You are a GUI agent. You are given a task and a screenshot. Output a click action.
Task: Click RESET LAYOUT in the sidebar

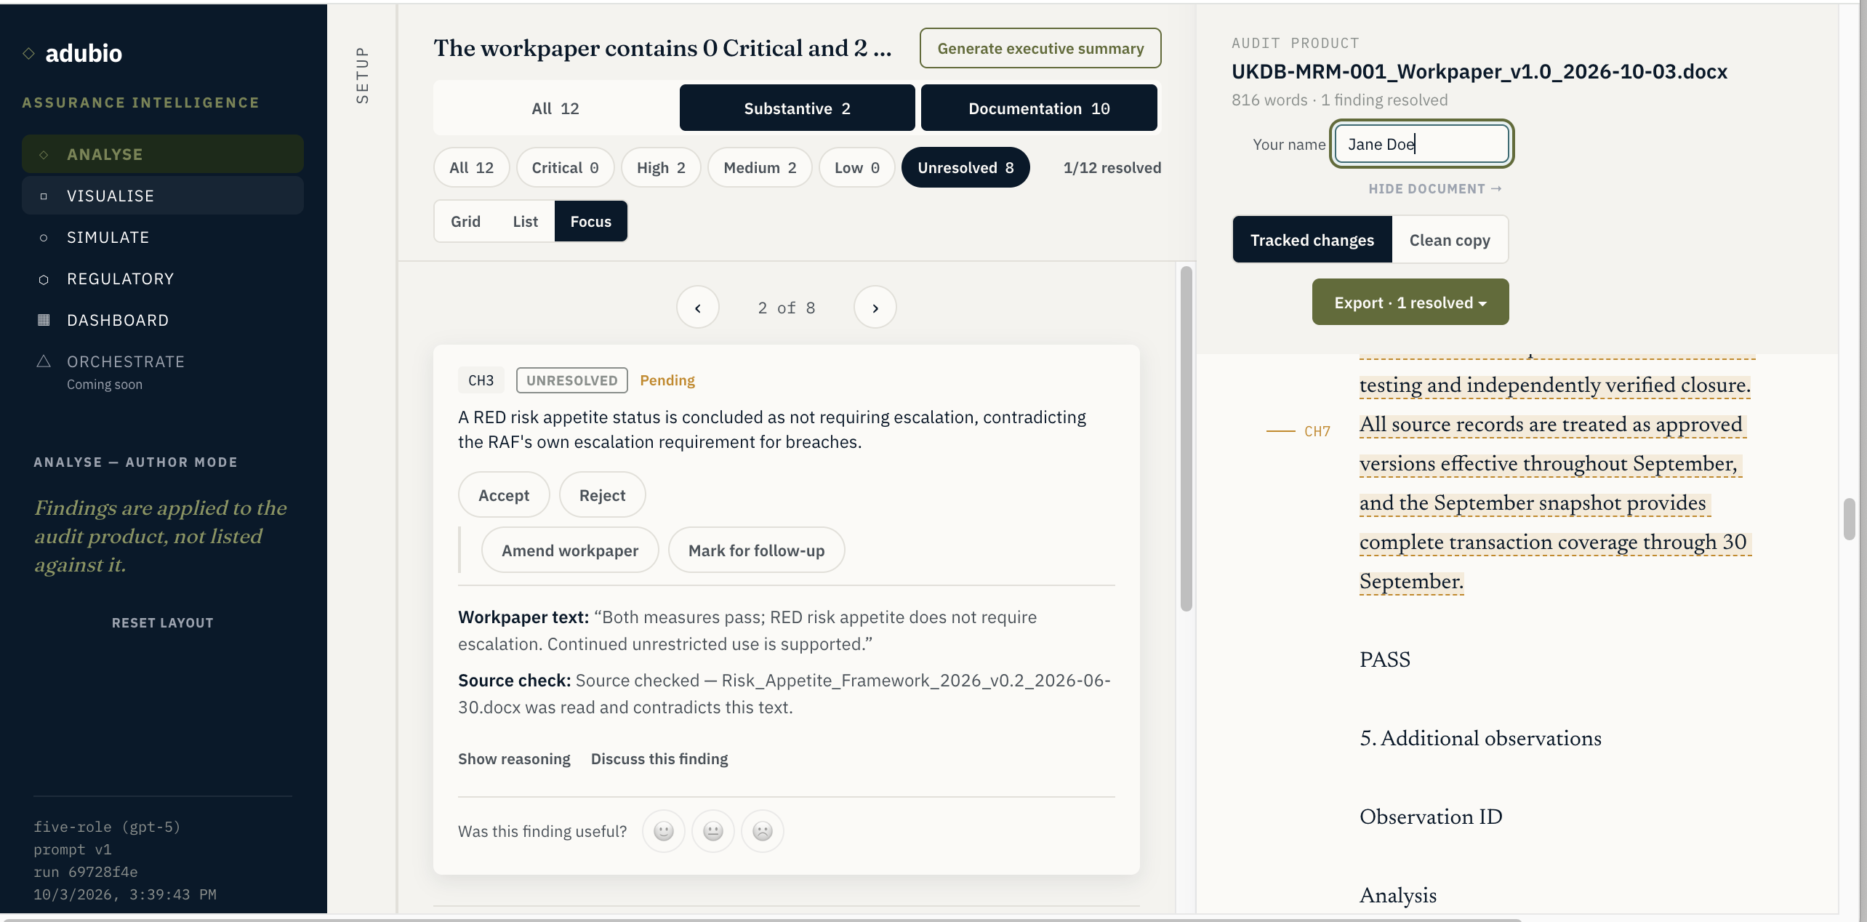pos(163,623)
